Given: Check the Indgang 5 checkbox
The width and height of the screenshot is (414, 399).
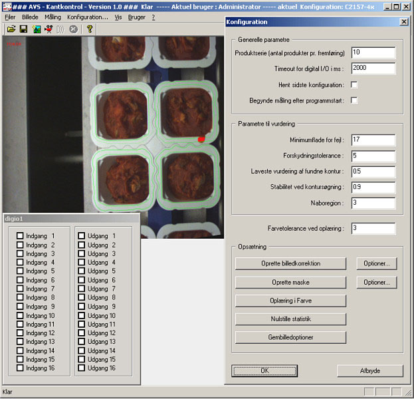Looking at the screenshot, I should click(x=20, y=271).
